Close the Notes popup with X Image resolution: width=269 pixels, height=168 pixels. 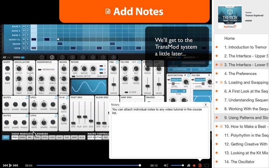pyautogui.click(x=205, y=104)
